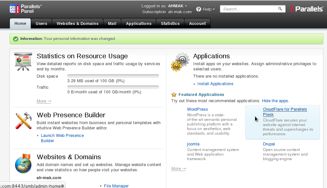The image size is (327, 188).
Task: Click the Statistics on Resource Usage heading
Action: [x=82, y=56]
